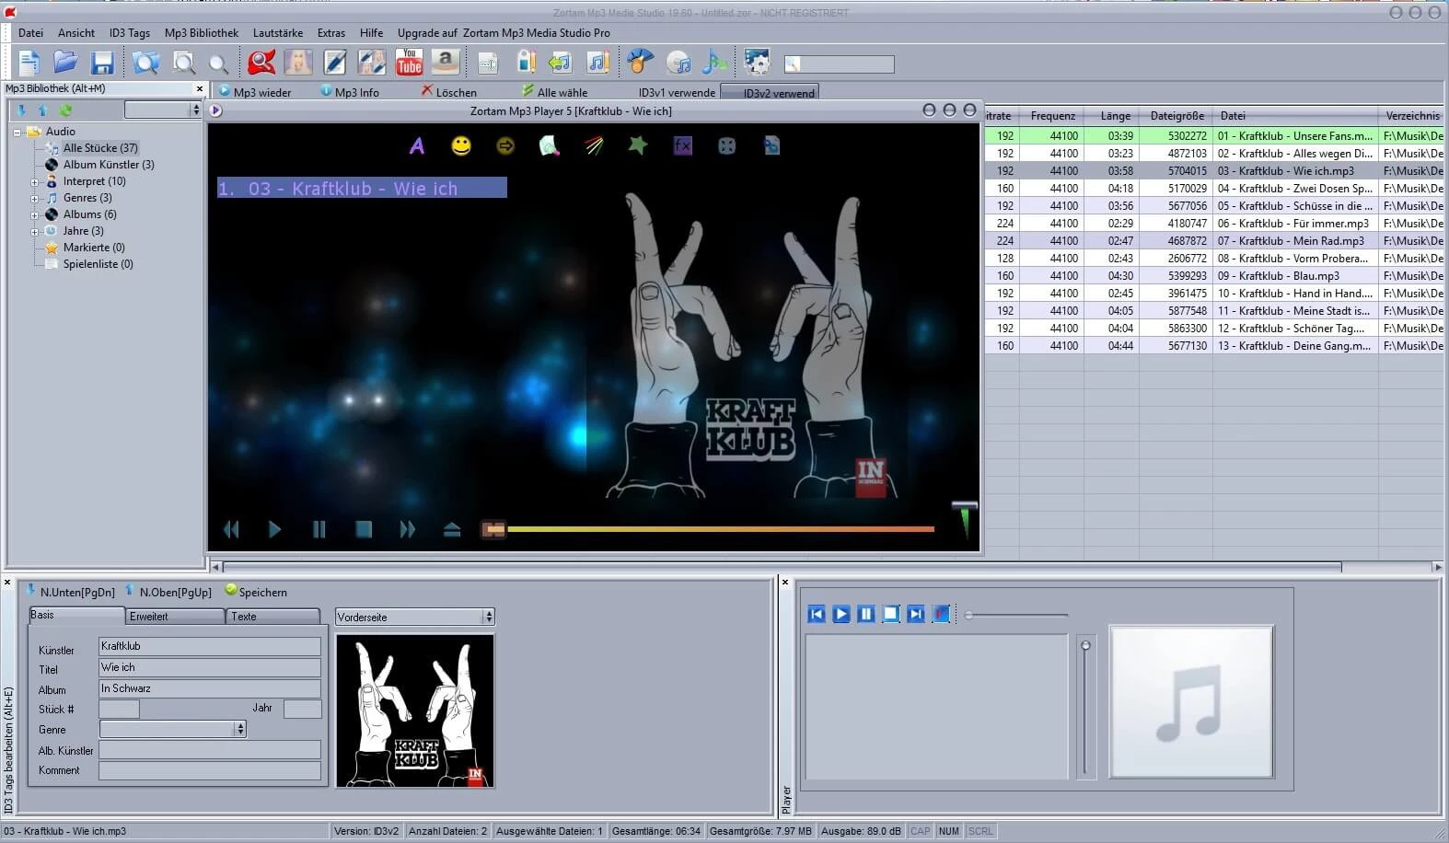Toggle the ID3v1 verwenden button
1449x843 pixels.
(x=677, y=93)
